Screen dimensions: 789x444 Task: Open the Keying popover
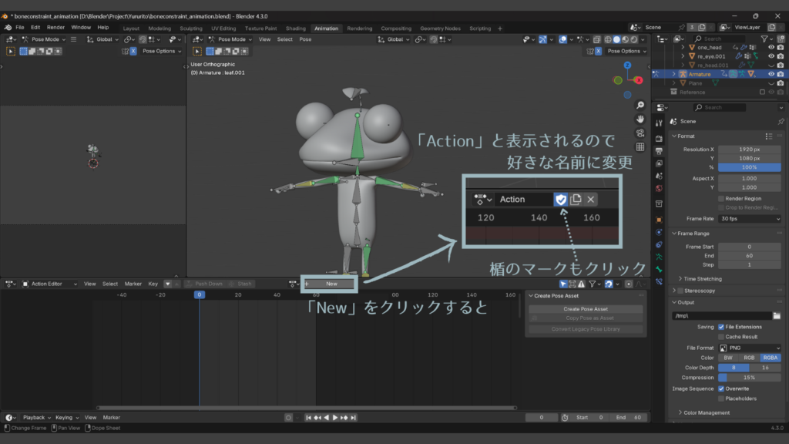(x=67, y=417)
